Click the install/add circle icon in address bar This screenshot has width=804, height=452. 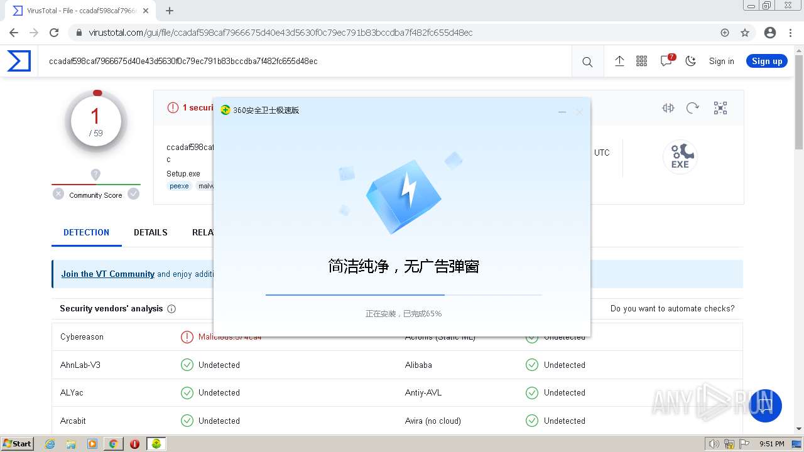(x=725, y=33)
